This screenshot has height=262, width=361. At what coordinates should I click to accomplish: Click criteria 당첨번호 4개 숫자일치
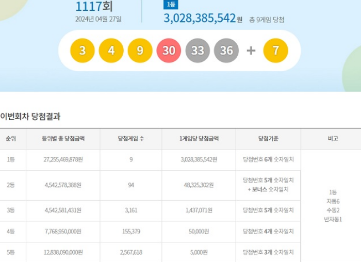point(268,232)
